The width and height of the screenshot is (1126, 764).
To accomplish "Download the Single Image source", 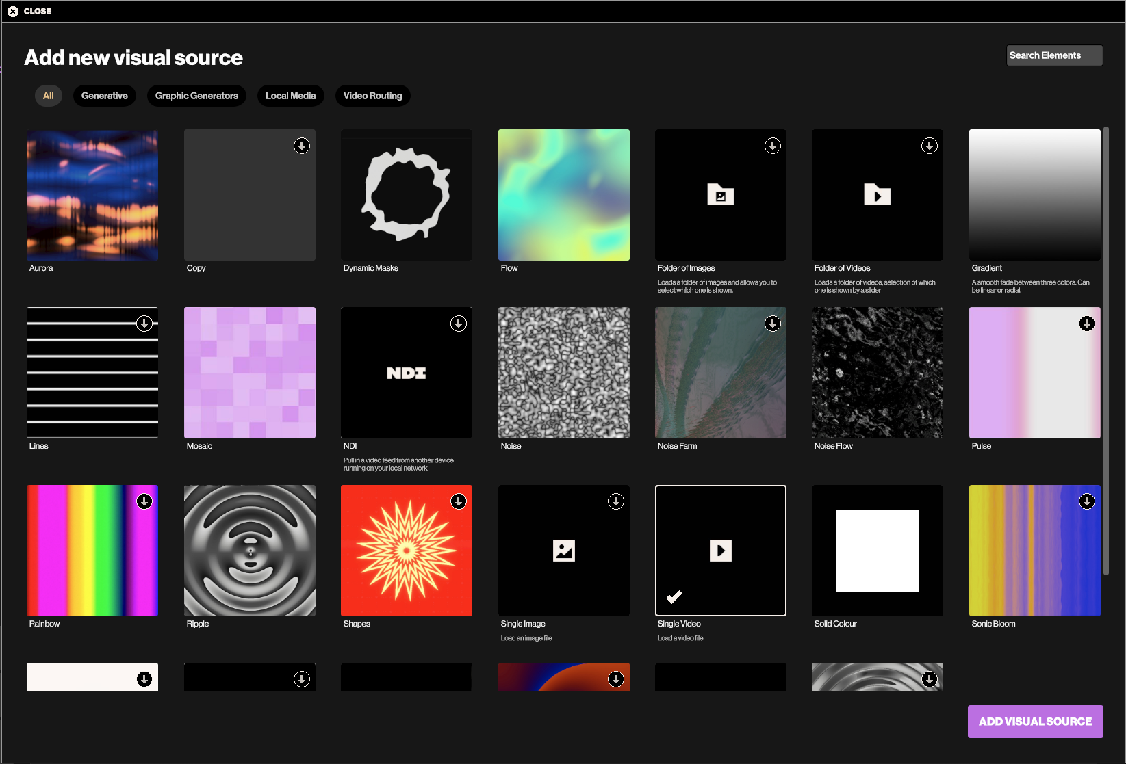I will click(616, 501).
